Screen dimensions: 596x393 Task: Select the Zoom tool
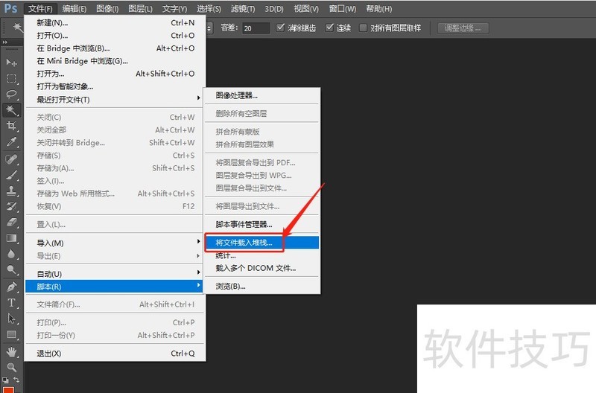pos(11,367)
